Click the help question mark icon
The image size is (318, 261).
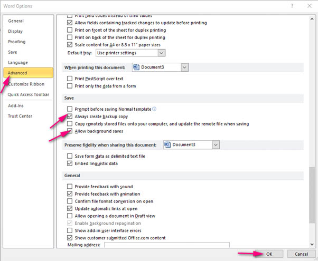[x=292, y=6]
